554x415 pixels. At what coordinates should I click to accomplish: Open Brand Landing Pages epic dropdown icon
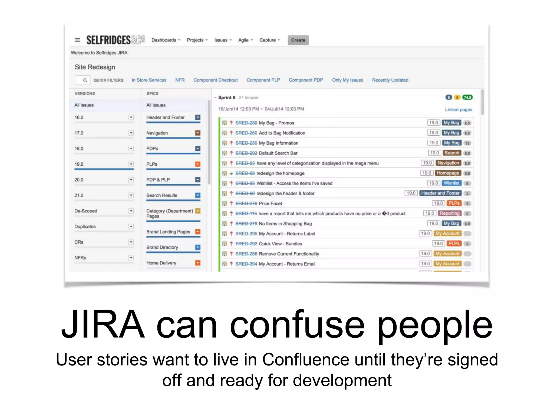(198, 232)
